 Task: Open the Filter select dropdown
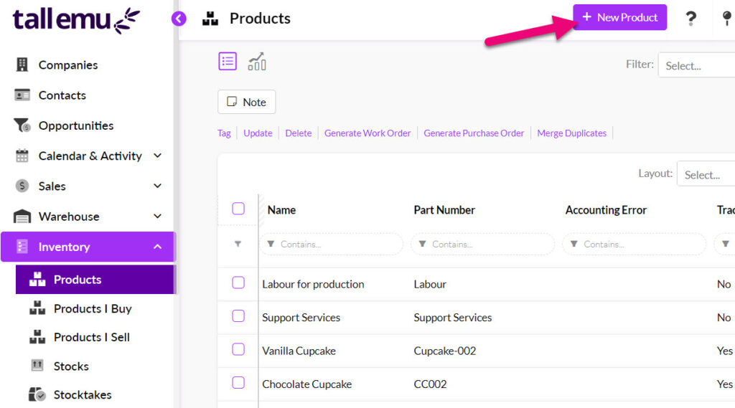(x=696, y=65)
